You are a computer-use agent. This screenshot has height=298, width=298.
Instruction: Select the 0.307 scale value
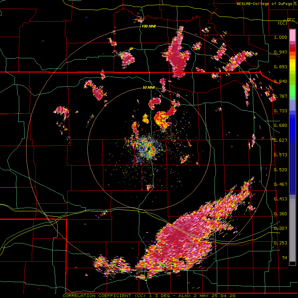coord(280,228)
